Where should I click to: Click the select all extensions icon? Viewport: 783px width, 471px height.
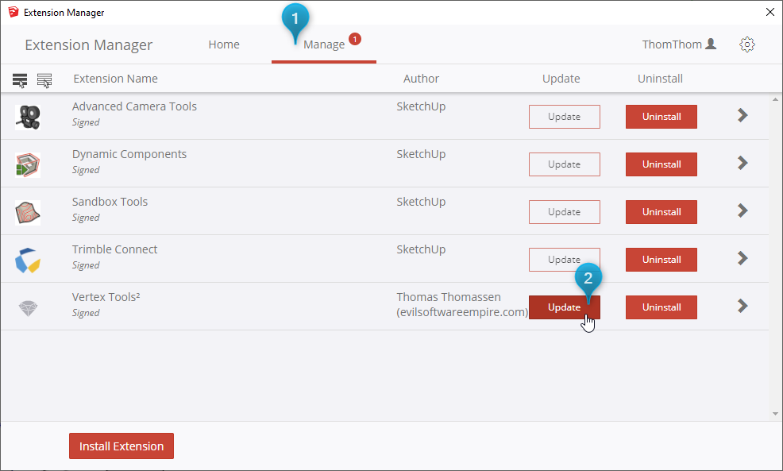(x=20, y=79)
